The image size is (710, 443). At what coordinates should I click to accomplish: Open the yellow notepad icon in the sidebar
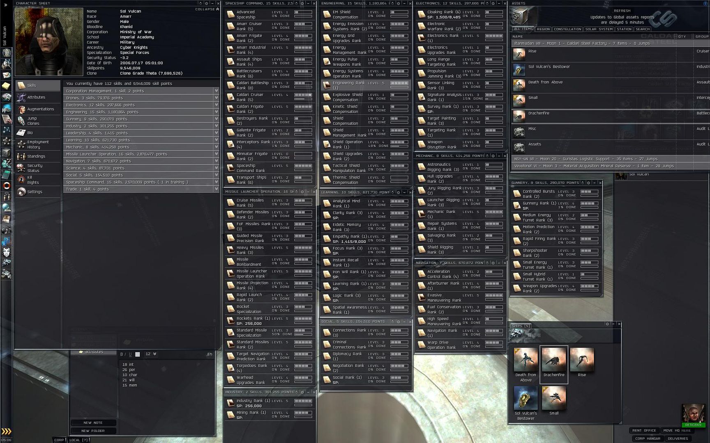point(7,86)
